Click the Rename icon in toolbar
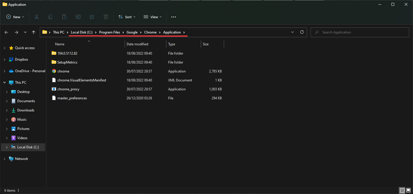 click(x=78, y=17)
